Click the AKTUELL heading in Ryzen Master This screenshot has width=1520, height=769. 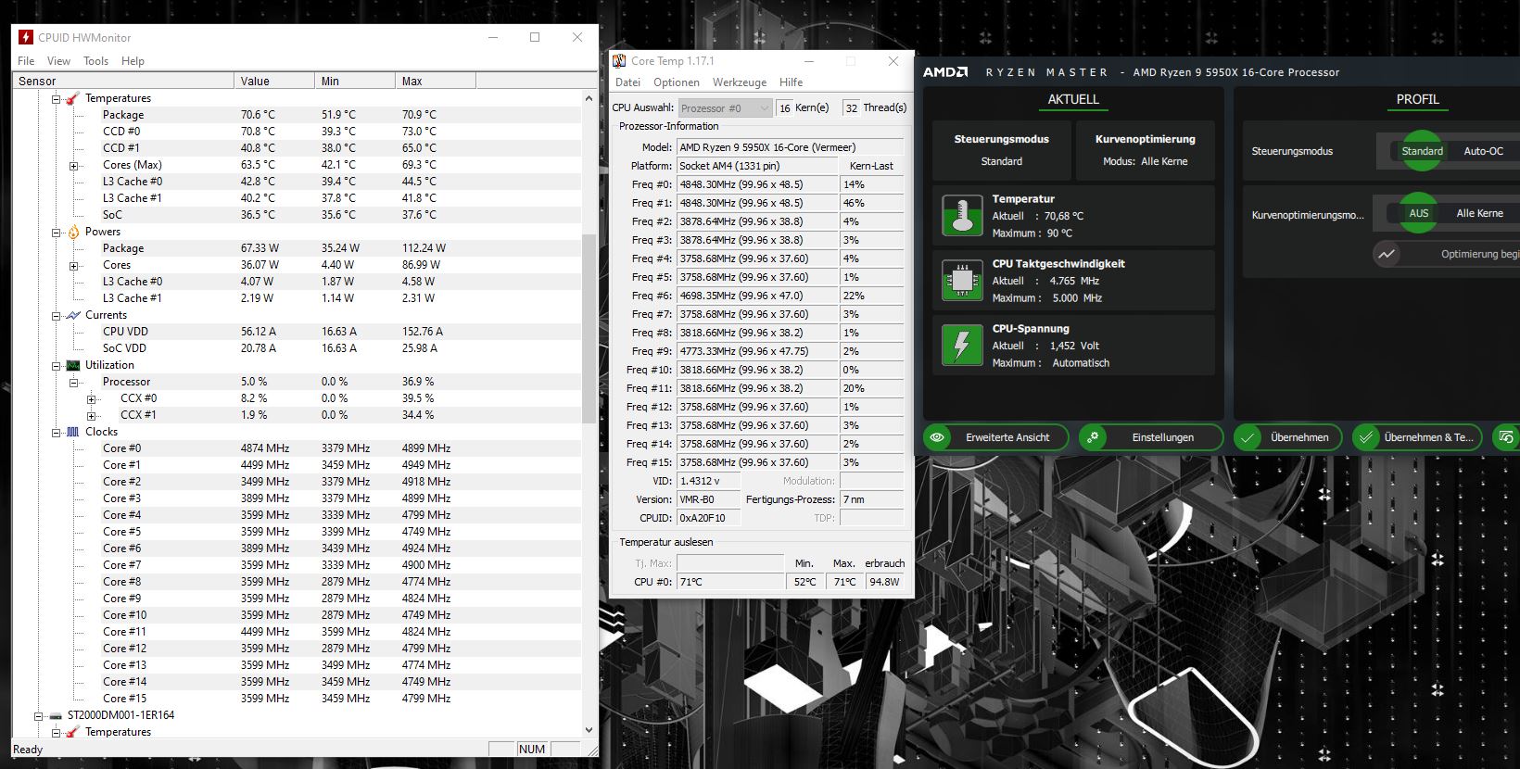[1073, 99]
